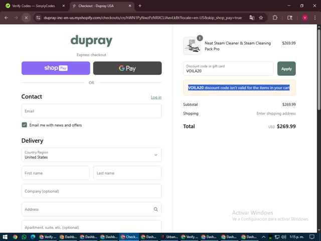Apply the VOILA20 discount code
The height and width of the screenshot is (241, 321).
(286, 69)
